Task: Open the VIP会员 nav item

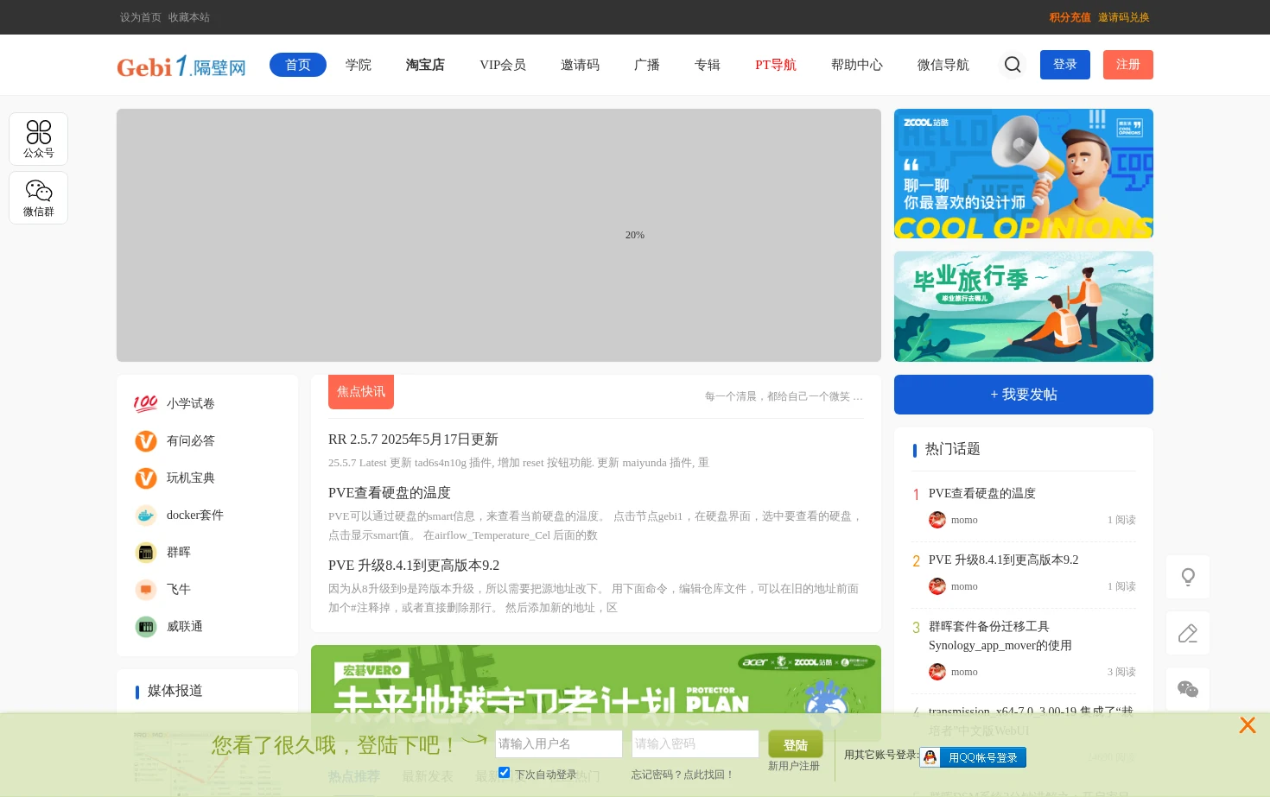Action: click(503, 65)
